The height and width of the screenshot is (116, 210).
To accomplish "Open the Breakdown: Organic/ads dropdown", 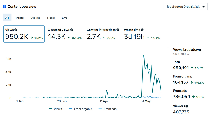I will coord(186,7).
